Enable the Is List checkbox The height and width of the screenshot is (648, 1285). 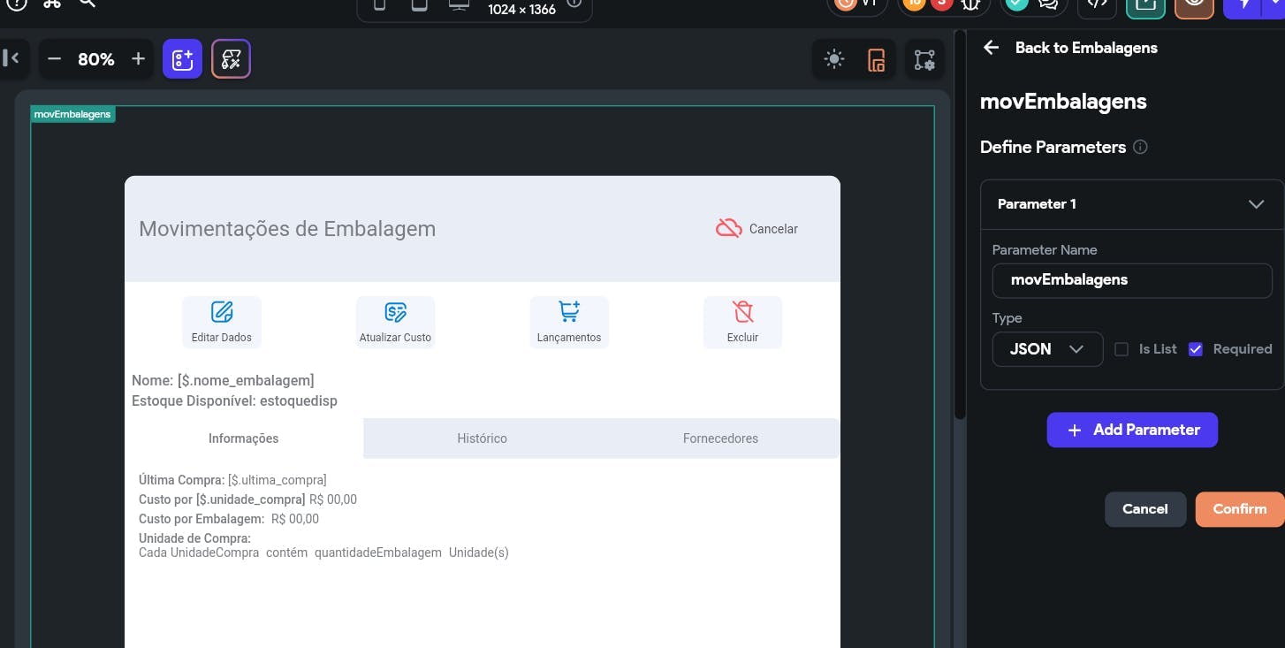1122,349
